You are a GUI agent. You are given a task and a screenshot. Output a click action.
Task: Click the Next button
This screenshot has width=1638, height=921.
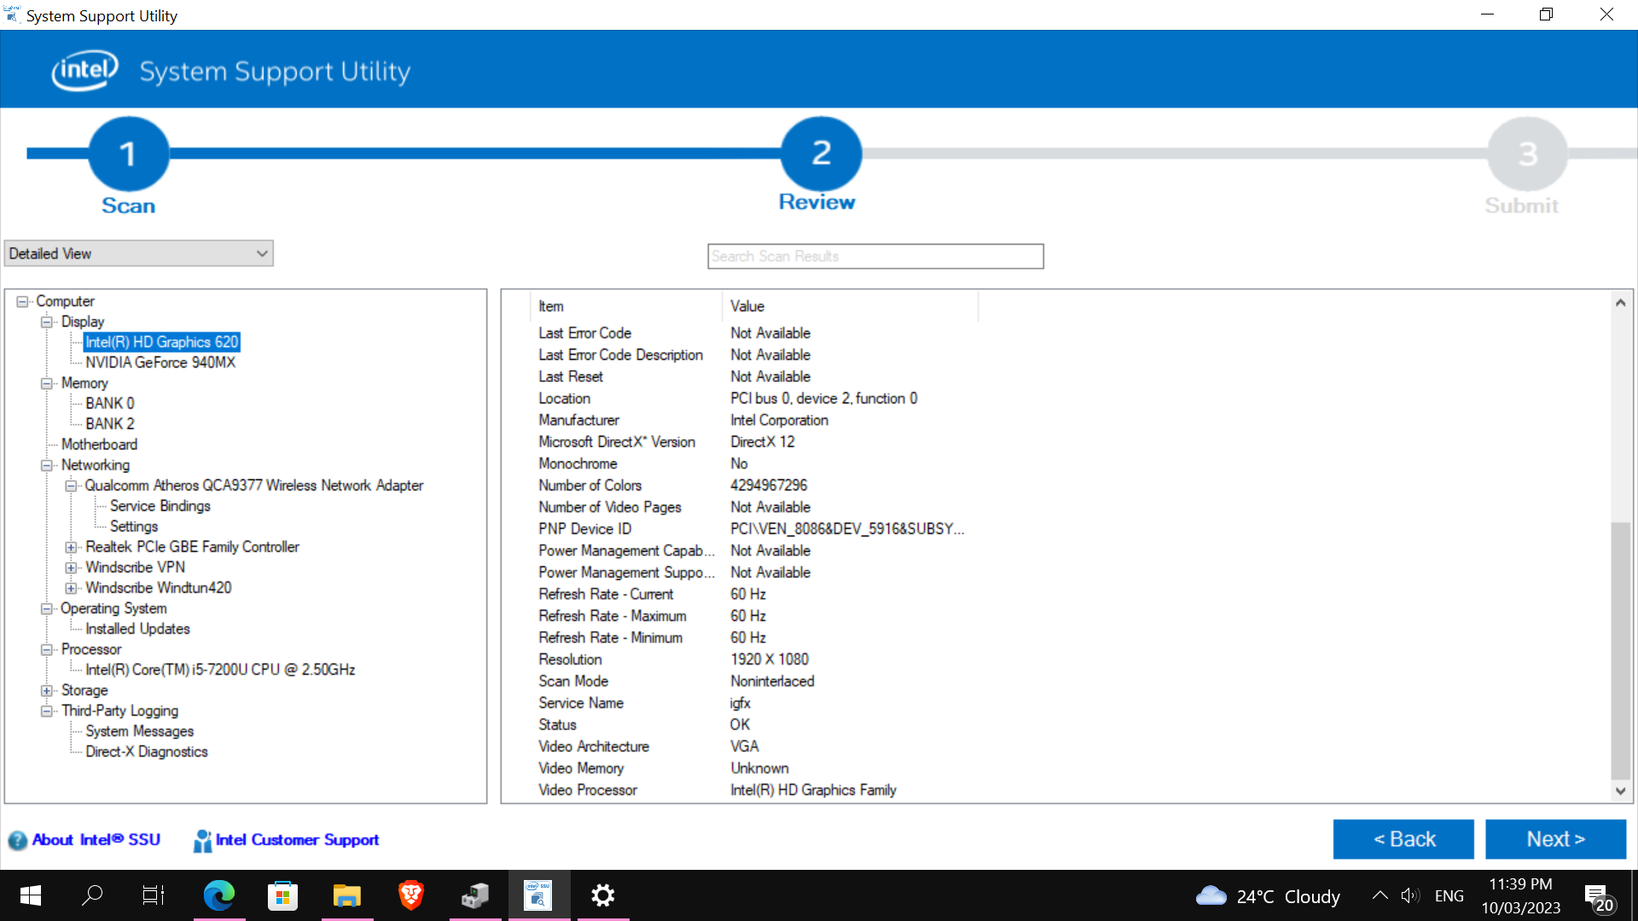(x=1555, y=839)
